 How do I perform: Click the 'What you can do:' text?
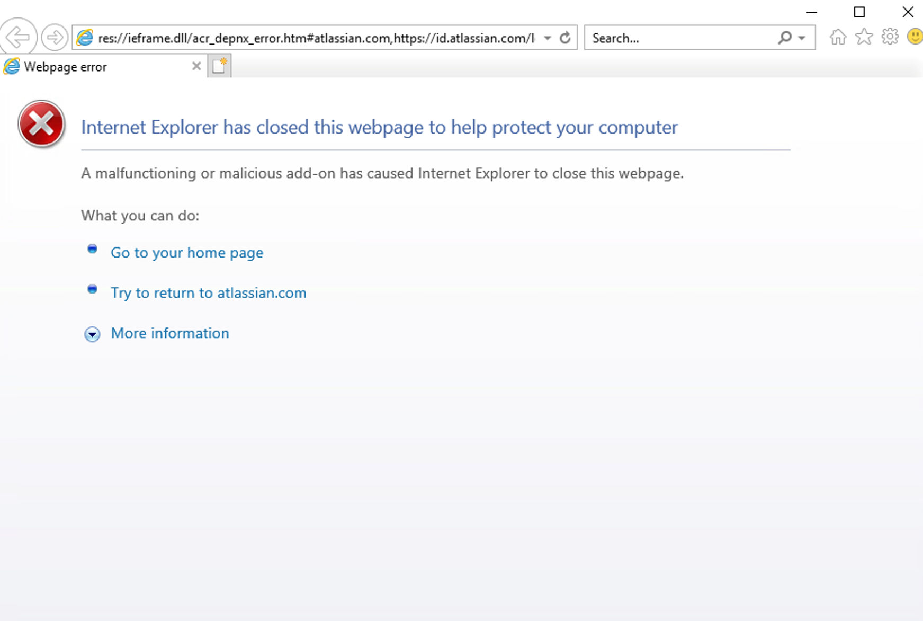tap(140, 216)
